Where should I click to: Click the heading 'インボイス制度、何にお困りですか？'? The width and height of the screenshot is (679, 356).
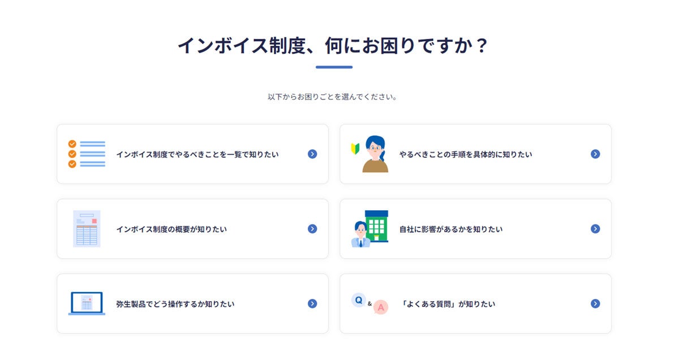click(x=333, y=46)
